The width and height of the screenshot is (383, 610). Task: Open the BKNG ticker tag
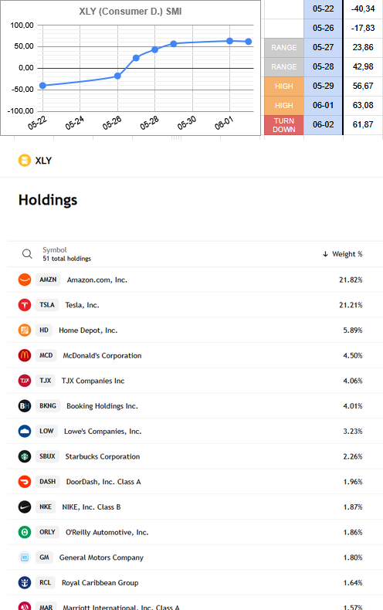pyautogui.click(x=47, y=405)
